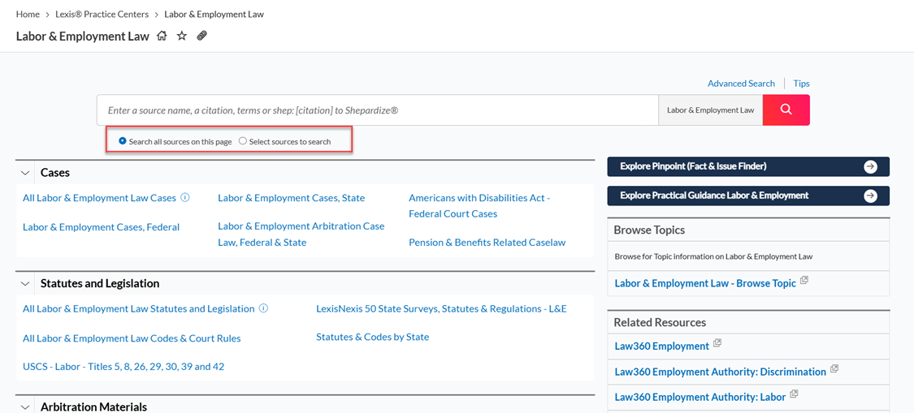
Task: Go to Home in the breadcrumb
Action: [x=28, y=14]
